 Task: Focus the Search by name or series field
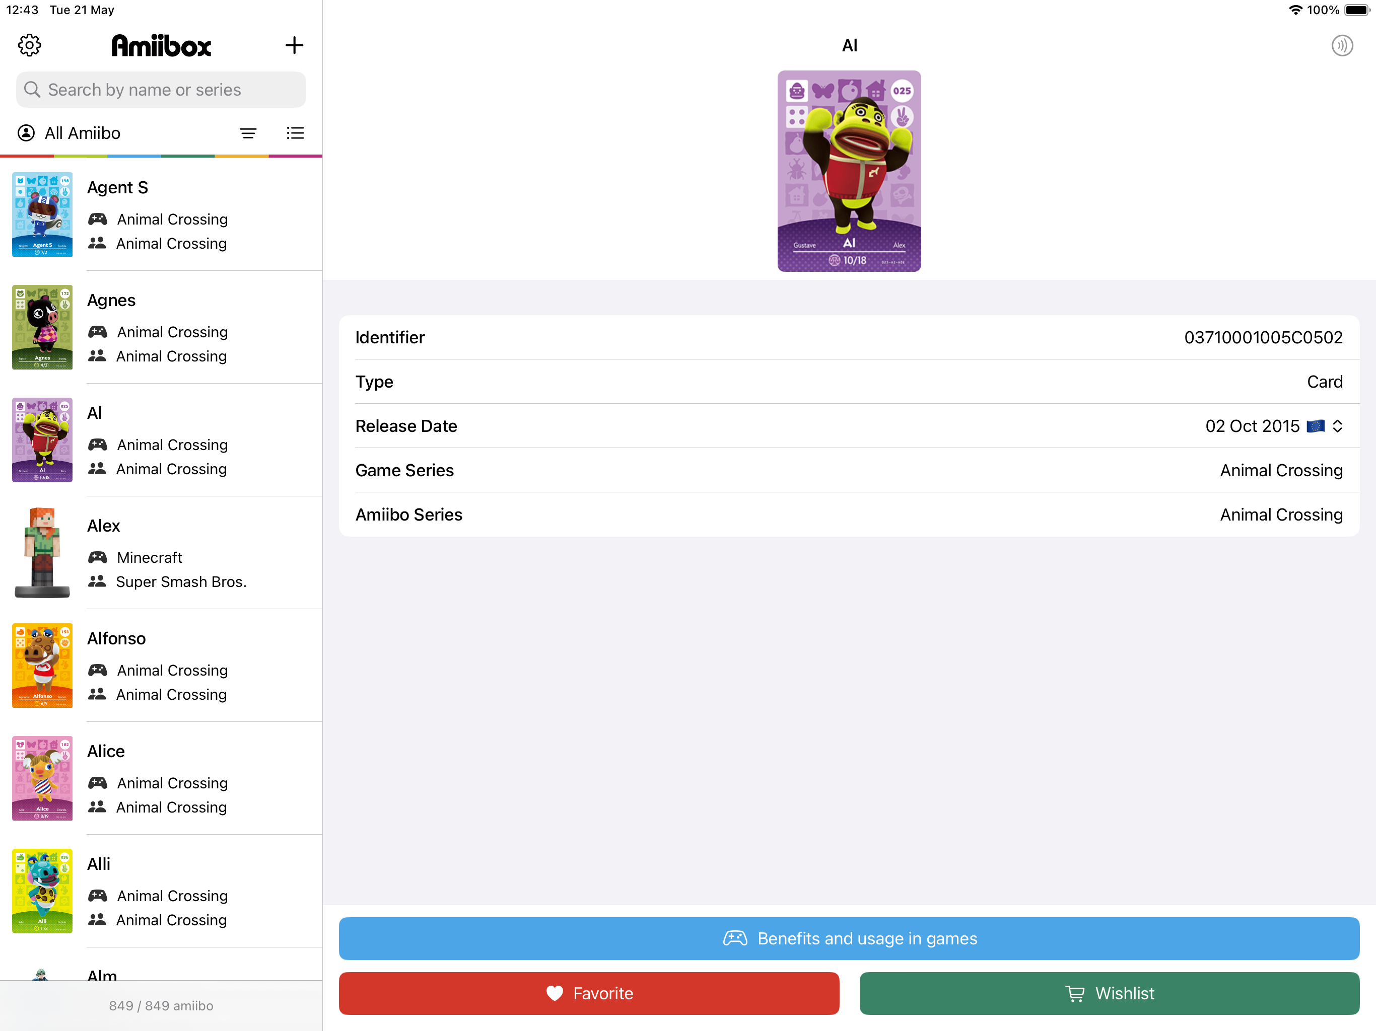pyautogui.click(x=161, y=90)
